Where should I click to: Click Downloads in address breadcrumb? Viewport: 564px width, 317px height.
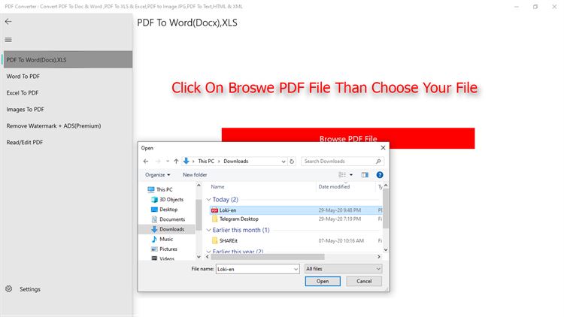click(236, 161)
